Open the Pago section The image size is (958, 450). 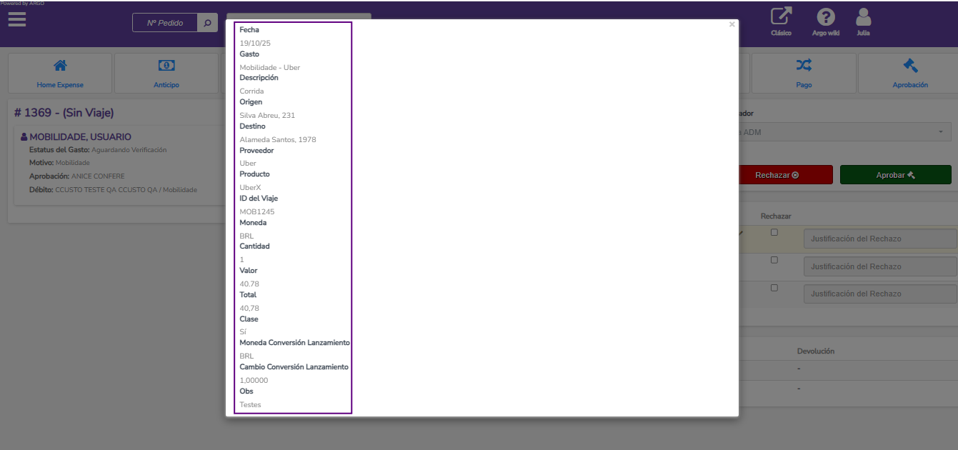pos(804,73)
